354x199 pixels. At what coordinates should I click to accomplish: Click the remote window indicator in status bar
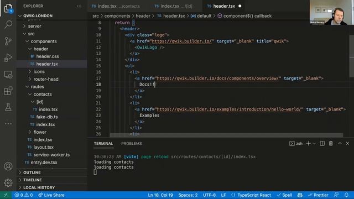coord(6,195)
